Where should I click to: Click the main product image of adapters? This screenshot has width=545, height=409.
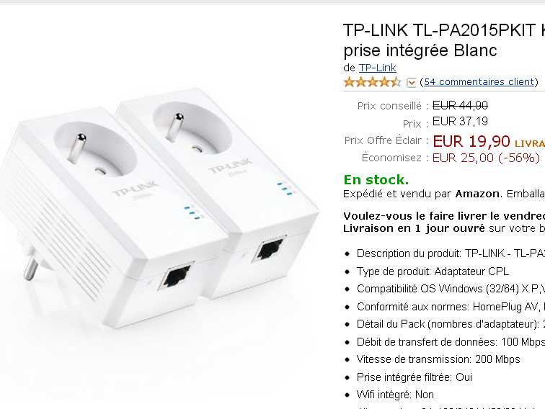pos(159,208)
